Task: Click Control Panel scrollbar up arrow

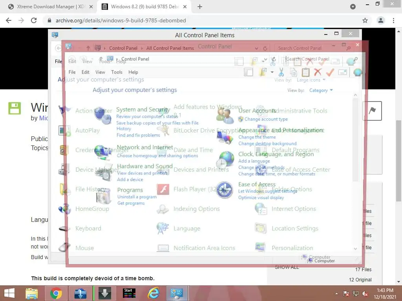Action: tap(355, 95)
